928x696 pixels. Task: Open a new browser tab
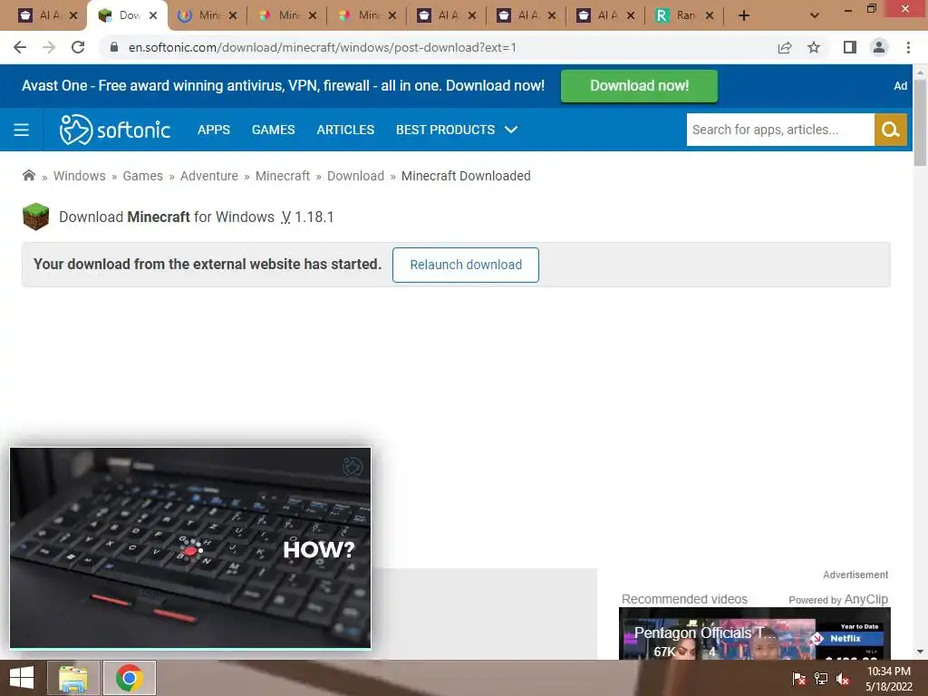[x=744, y=15]
